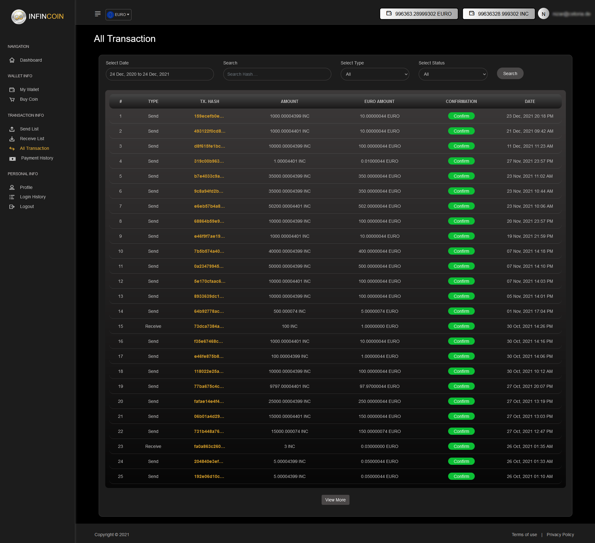
Task: Open the EURO currency dropdown
Action: click(x=118, y=15)
